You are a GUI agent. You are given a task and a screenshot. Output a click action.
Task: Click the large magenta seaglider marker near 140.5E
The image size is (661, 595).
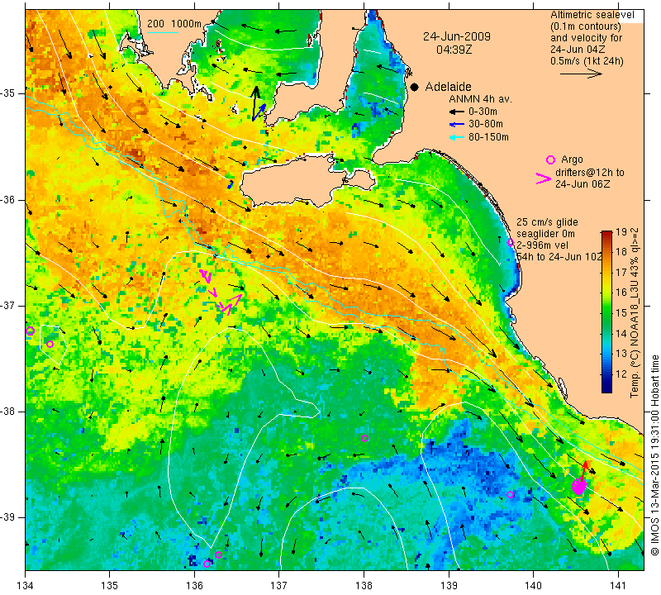(579, 486)
